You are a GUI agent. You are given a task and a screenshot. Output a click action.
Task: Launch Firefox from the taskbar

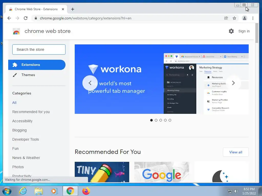pos(86,191)
